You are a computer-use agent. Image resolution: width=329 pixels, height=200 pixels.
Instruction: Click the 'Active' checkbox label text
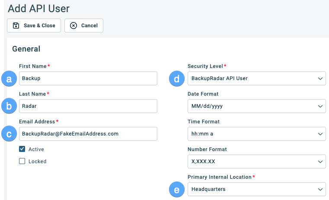pyautogui.click(x=36, y=149)
